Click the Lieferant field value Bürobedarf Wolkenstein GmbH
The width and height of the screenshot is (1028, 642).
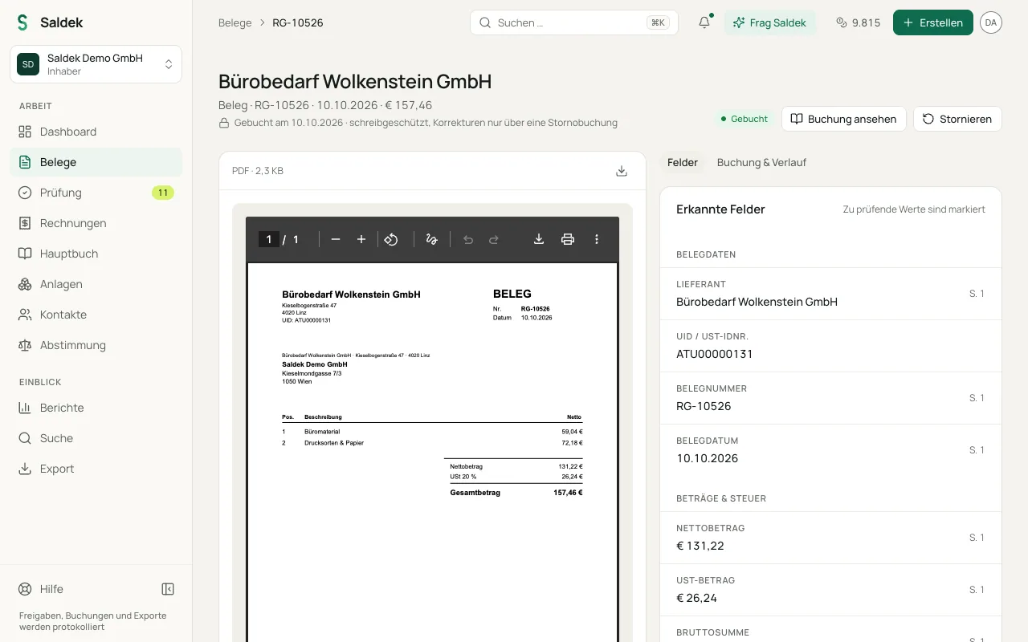point(757,302)
